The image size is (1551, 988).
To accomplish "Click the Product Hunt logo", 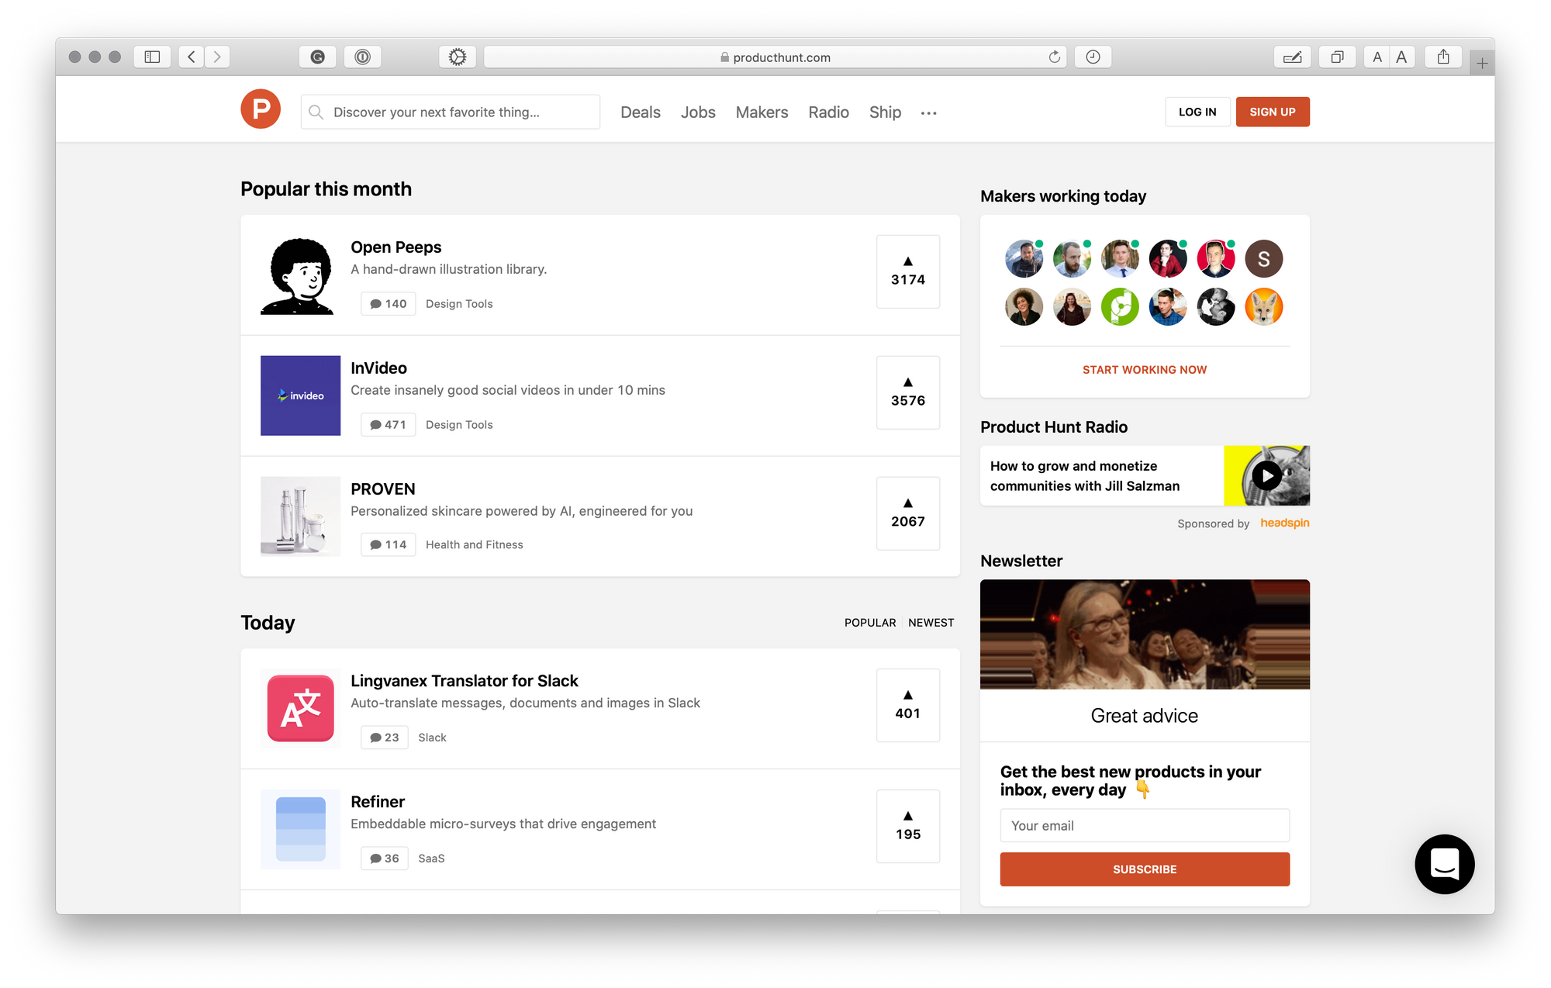I will [x=261, y=109].
